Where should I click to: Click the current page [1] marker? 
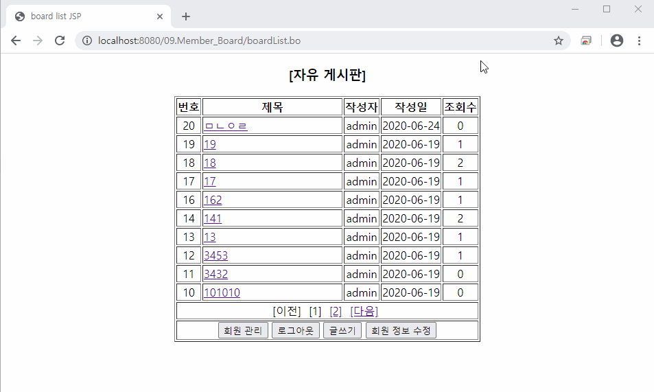click(315, 311)
